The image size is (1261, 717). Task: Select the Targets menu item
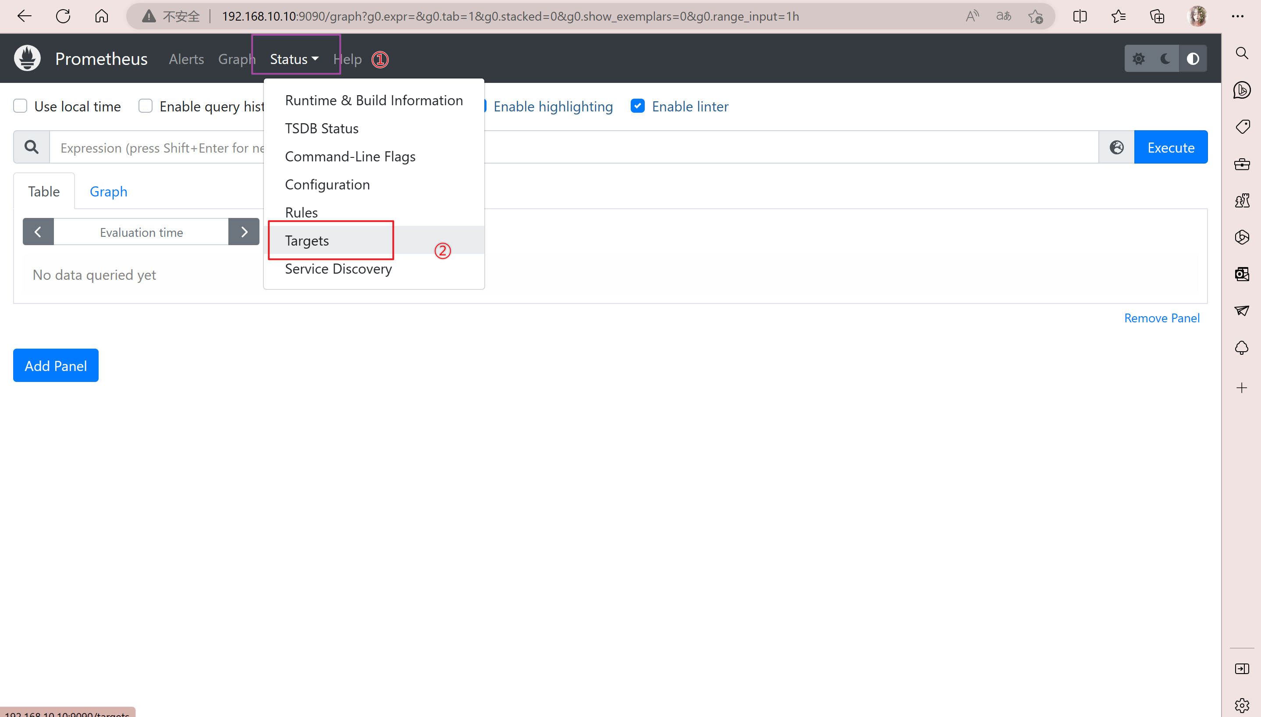tap(306, 240)
